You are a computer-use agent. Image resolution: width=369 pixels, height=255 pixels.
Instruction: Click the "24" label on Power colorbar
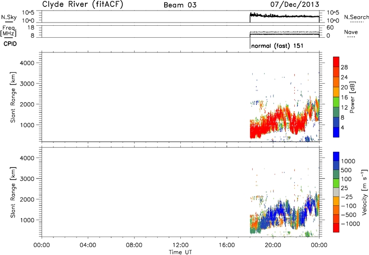tap(344, 77)
